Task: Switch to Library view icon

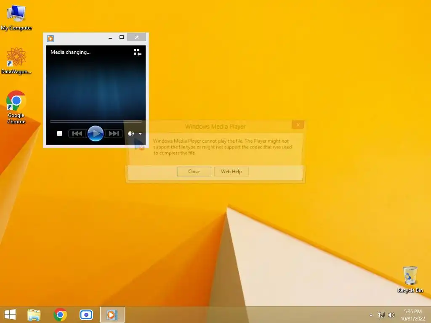Action: click(x=137, y=52)
